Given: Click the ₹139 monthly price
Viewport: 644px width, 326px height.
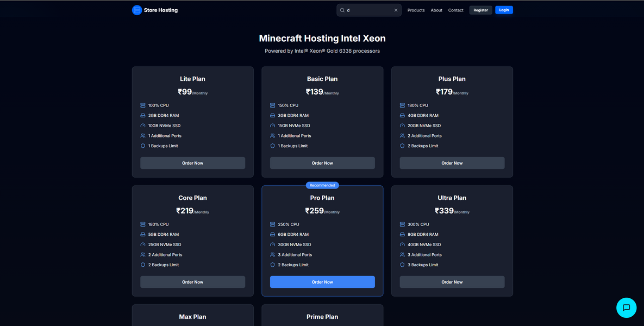Looking at the screenshot, I should (322, 92).
